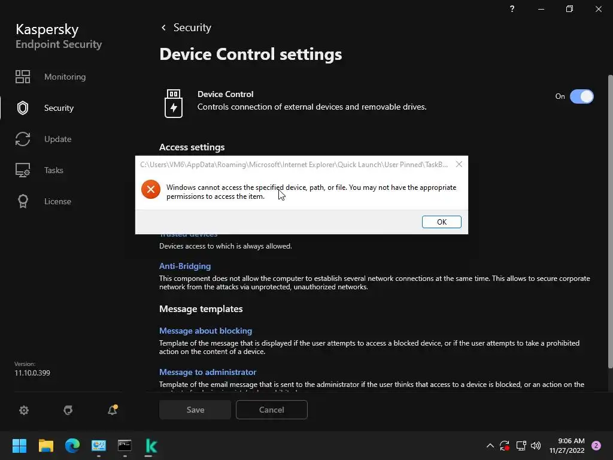The image size is (613, 460).
Task: Open the support icon beside settings gear
Action: coord(68,410)
